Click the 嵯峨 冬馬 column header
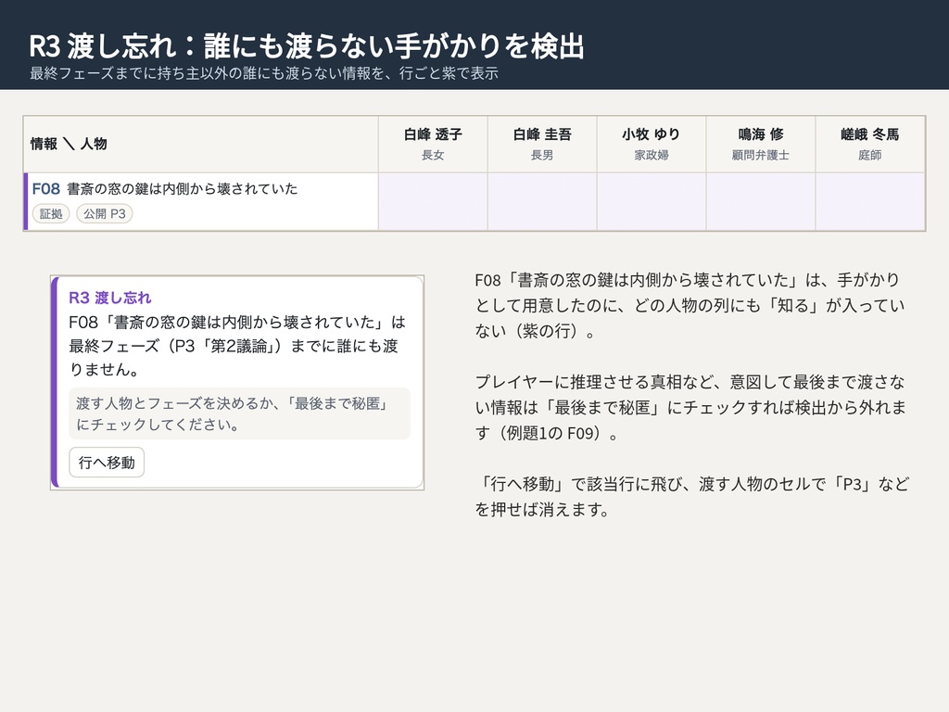This screenshot has height=712, width=949. 870,144
